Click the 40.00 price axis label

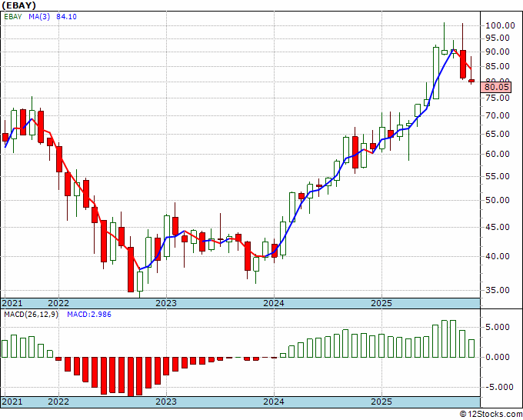[499, 256]
